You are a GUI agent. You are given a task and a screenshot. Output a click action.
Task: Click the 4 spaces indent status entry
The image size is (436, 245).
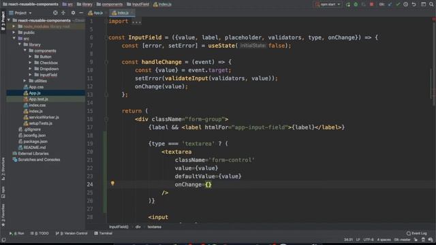click(x=384, y=240)
